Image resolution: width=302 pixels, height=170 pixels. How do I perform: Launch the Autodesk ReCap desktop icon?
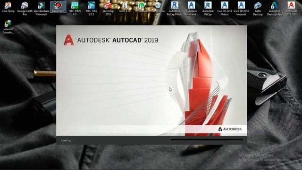coord(208,8)
